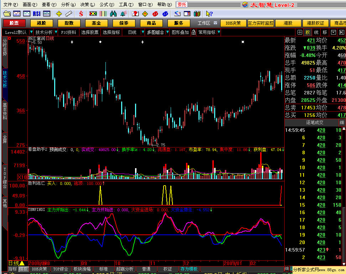346x274 pixels.
Task: Toggle the lock icon beside 图形叠加
Action: click(193, 32)
